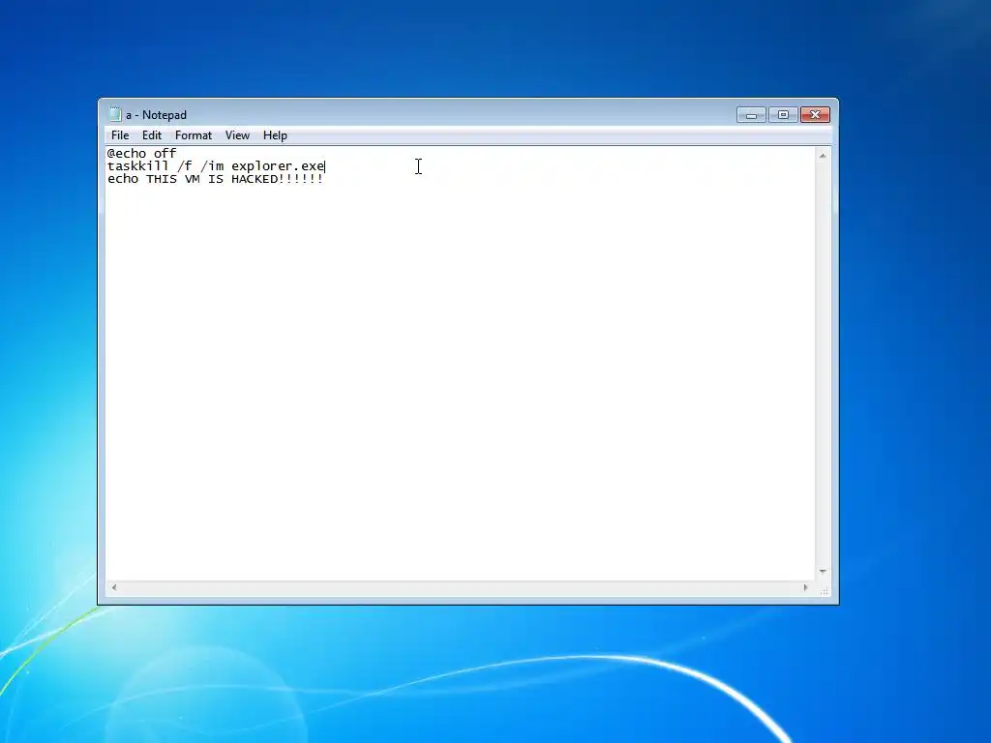
Task: Click the horizontal scrollbar right arrow
Action: 805,587
